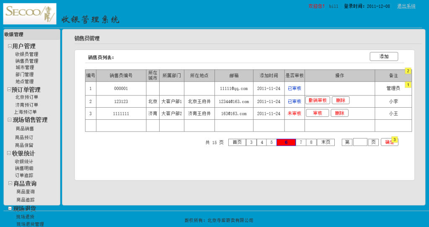Click the 未审核 status cell

pyautogui.click(x=295, y=113)
